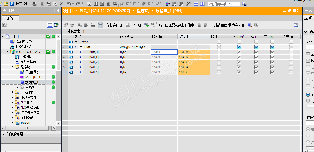
Task: Expand the 监控与强制表 tree node
Action: [x=13, y=113]
